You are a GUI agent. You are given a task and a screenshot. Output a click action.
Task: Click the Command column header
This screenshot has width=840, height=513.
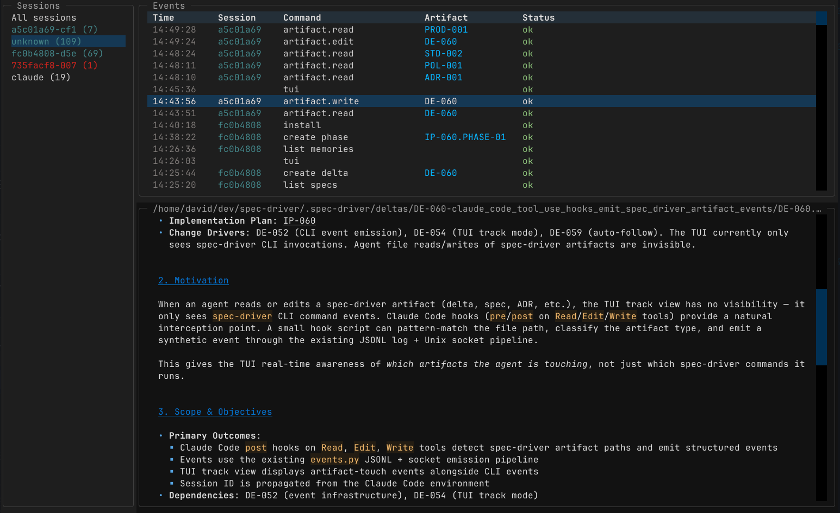[302, 18]
